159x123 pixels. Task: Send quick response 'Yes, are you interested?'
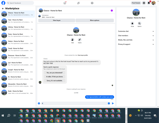pyautogui.click(x=54, y=73)
